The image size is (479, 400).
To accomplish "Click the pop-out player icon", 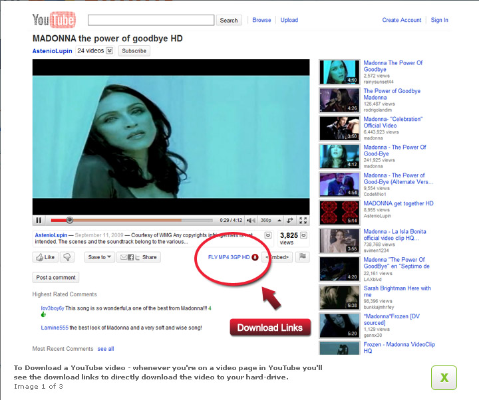I will click(x=290, y=221).
